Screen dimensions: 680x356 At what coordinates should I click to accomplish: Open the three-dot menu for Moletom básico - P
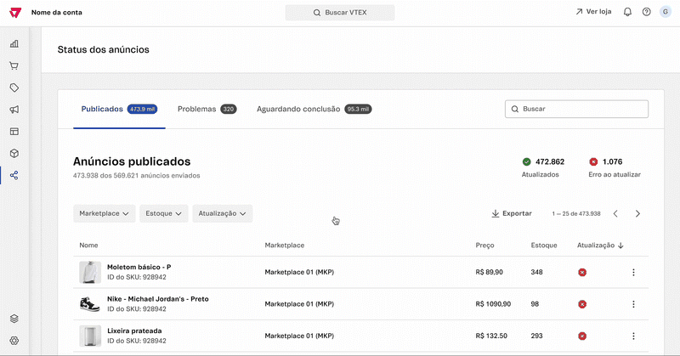pyautogui.click(x=633, y=273)
